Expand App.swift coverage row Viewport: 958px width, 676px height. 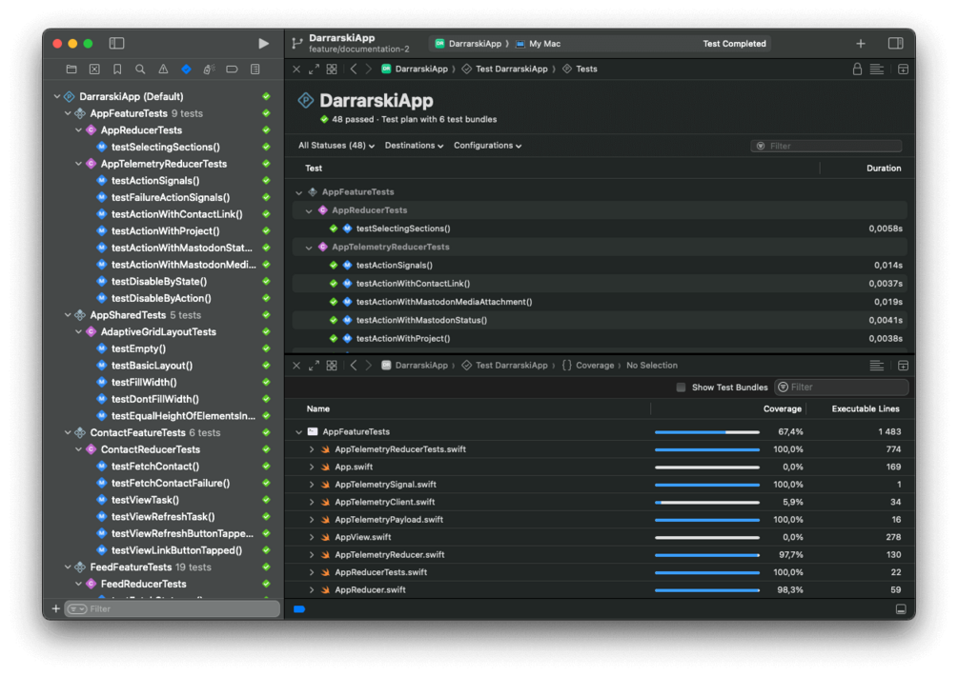[x=312, y=467]
